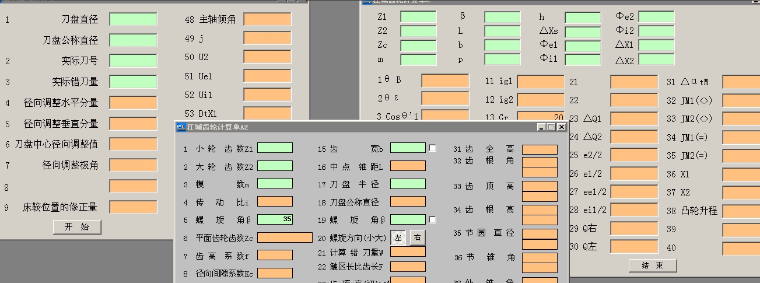Click the △X2 field
The width and height of the screenshot is (760, 283).
tap(656, 60)
